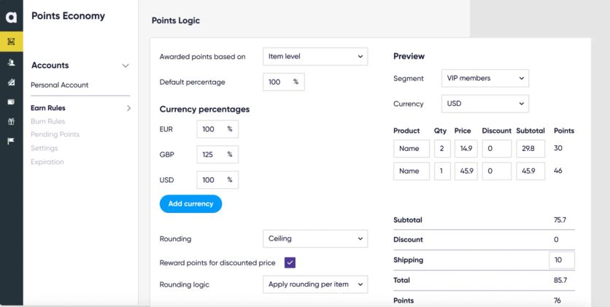Open the Awarded points based on dropdown

(314, 57)
